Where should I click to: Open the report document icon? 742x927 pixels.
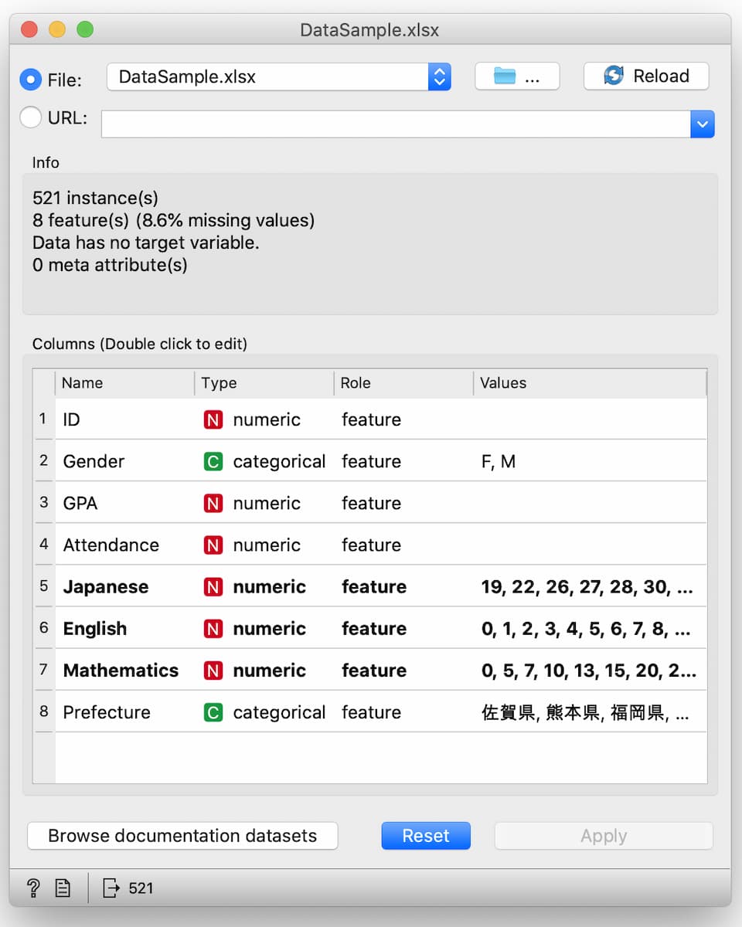63,888
